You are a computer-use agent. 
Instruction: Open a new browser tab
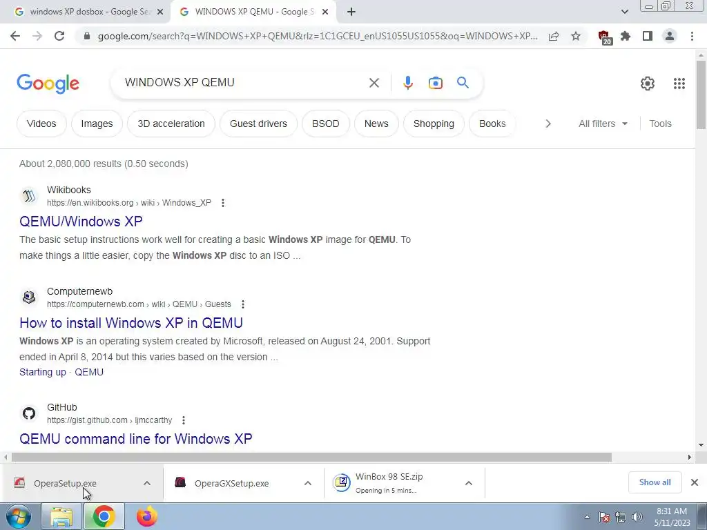coord(351,12)
